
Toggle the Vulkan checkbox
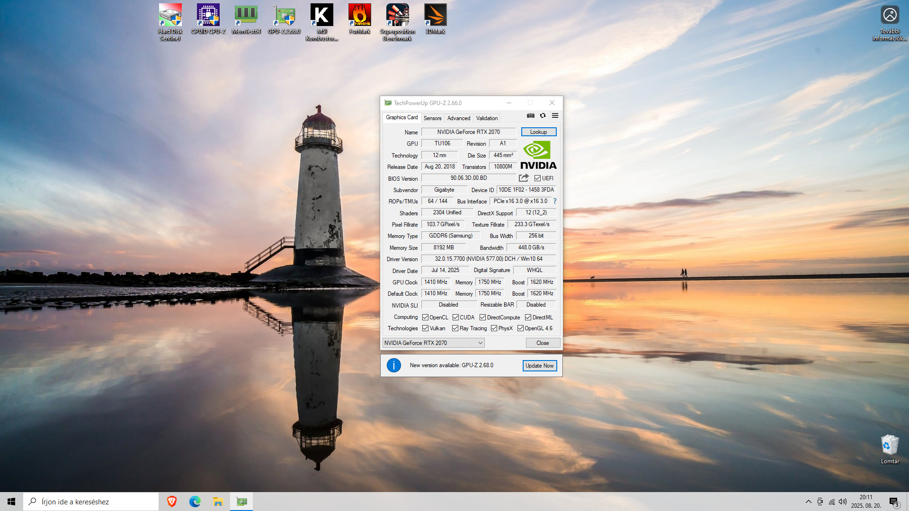(x=425, y=328)
